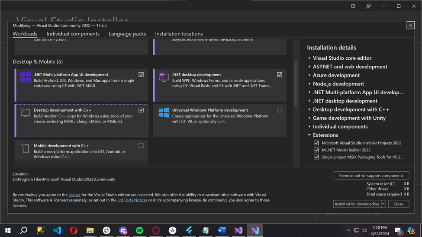The image size is (422, 237).
Task: Click the Close button at bottom right
Action: point(399,204)
